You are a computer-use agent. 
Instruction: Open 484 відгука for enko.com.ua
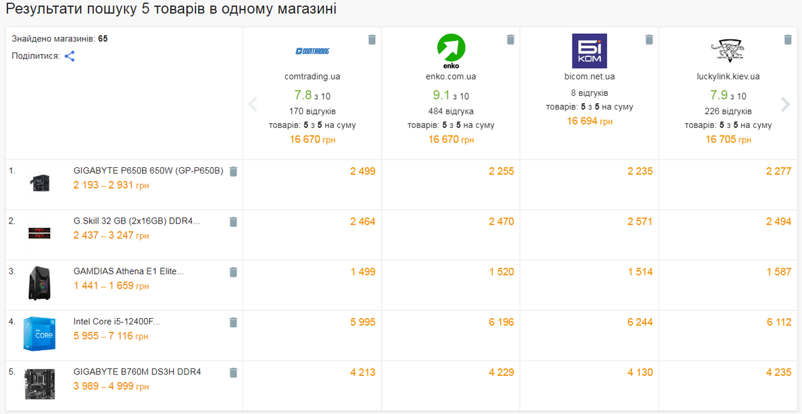(451, 111)
